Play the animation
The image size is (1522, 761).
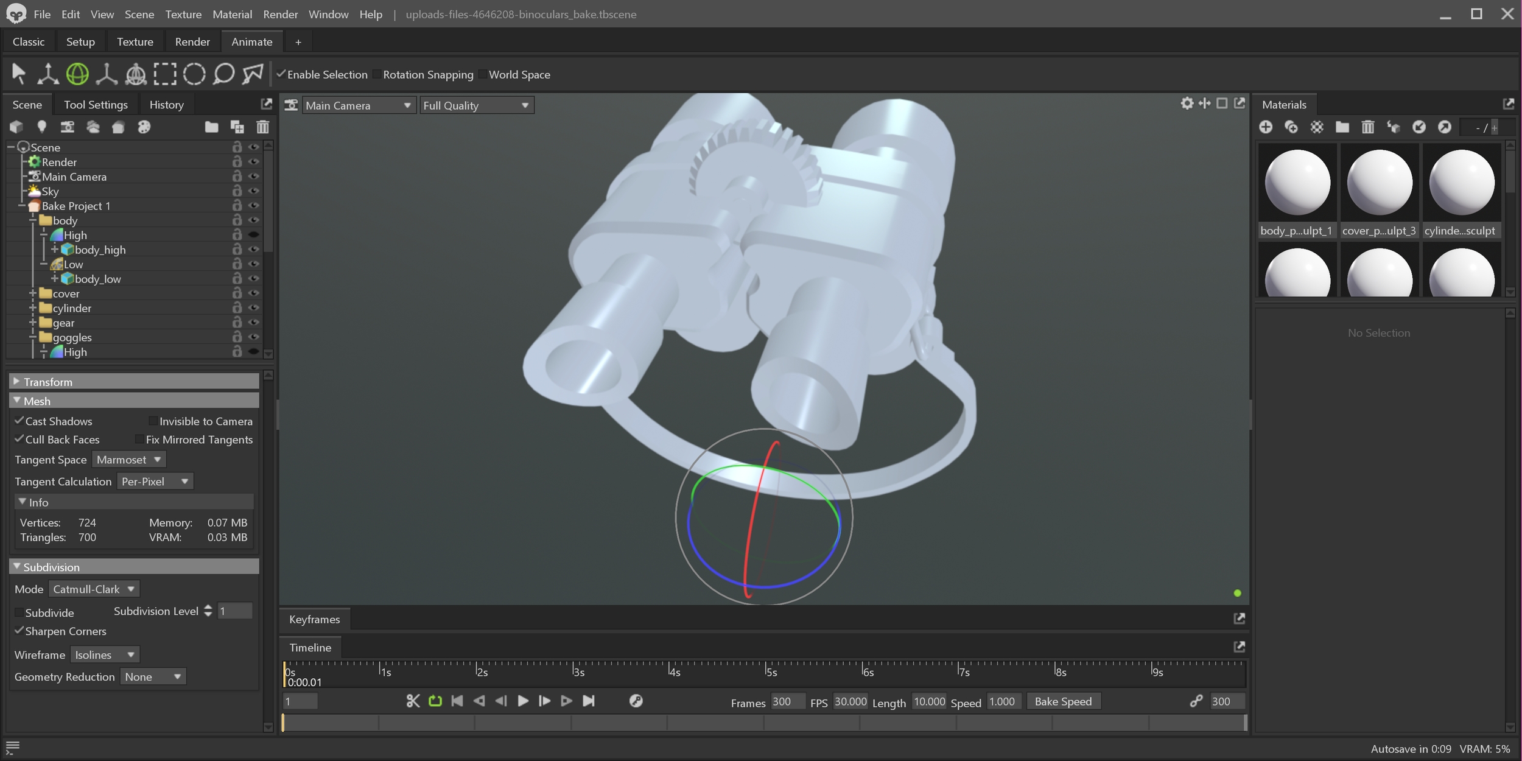pyautogui.click(x=522, y=701)
